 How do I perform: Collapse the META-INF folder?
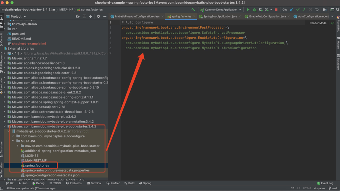coord(13,141)
